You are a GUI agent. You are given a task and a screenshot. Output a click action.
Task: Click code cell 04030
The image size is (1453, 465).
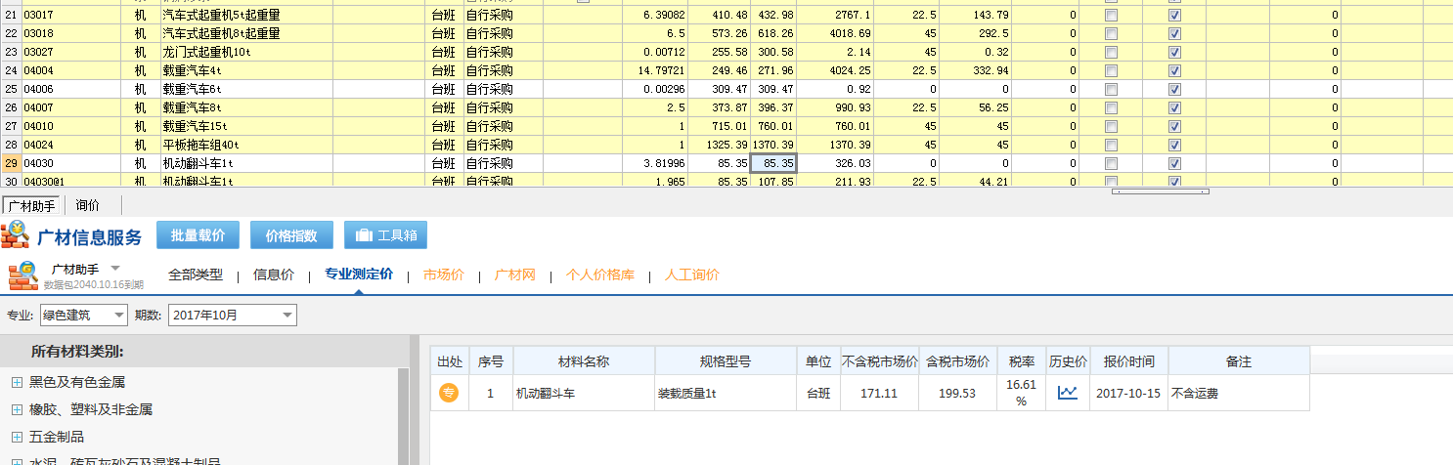[70, 163]
